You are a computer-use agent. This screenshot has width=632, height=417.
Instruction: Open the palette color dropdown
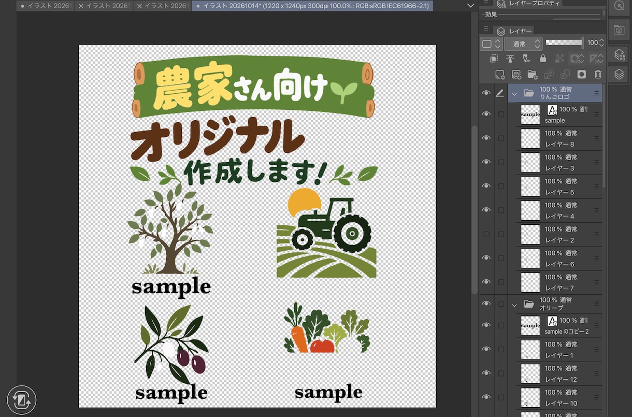(491, 44)
